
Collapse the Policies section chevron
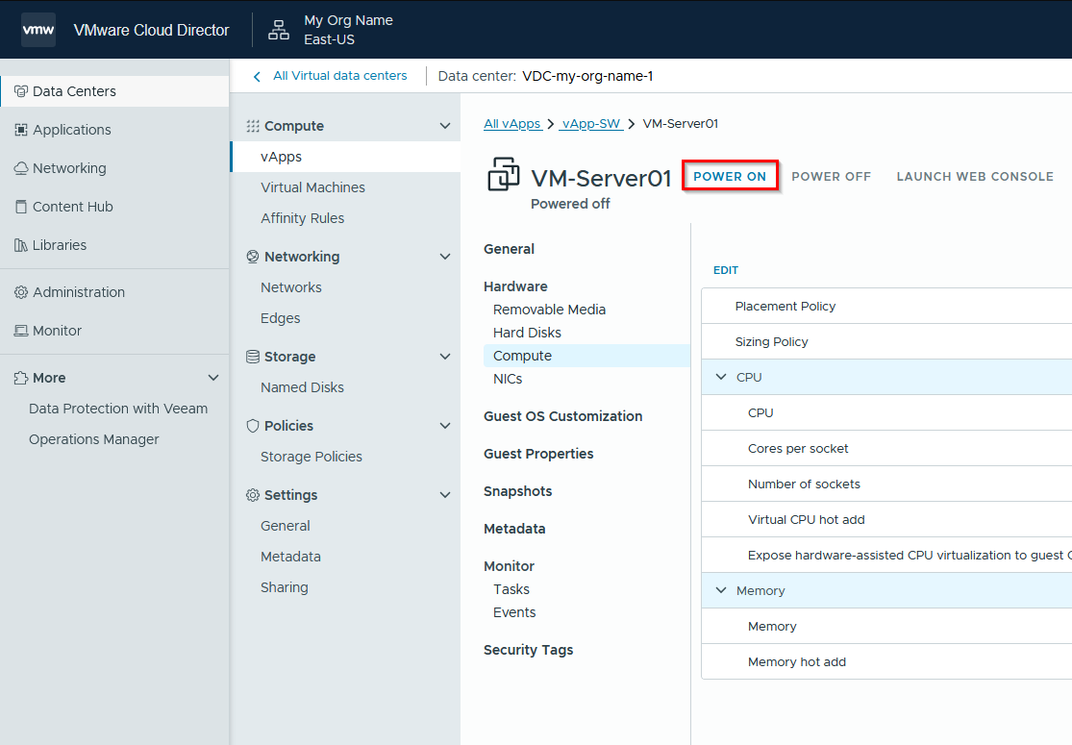click(x=445, y=426)
